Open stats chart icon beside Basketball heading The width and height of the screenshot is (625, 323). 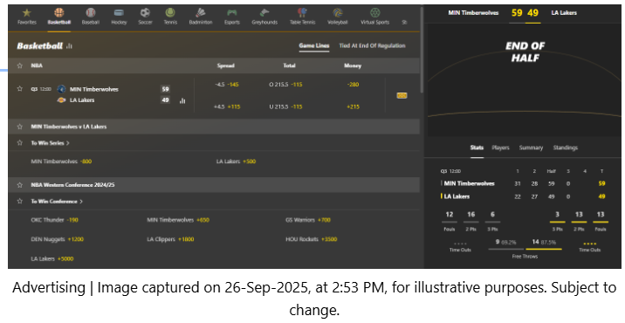[69, 46]
